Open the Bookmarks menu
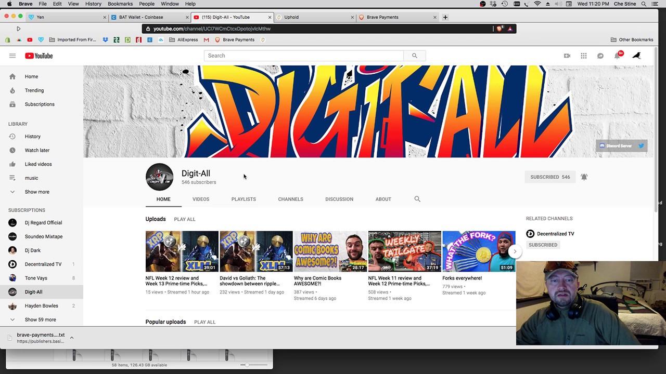Screen dimensions: 666x374 [x=120, y=4]
